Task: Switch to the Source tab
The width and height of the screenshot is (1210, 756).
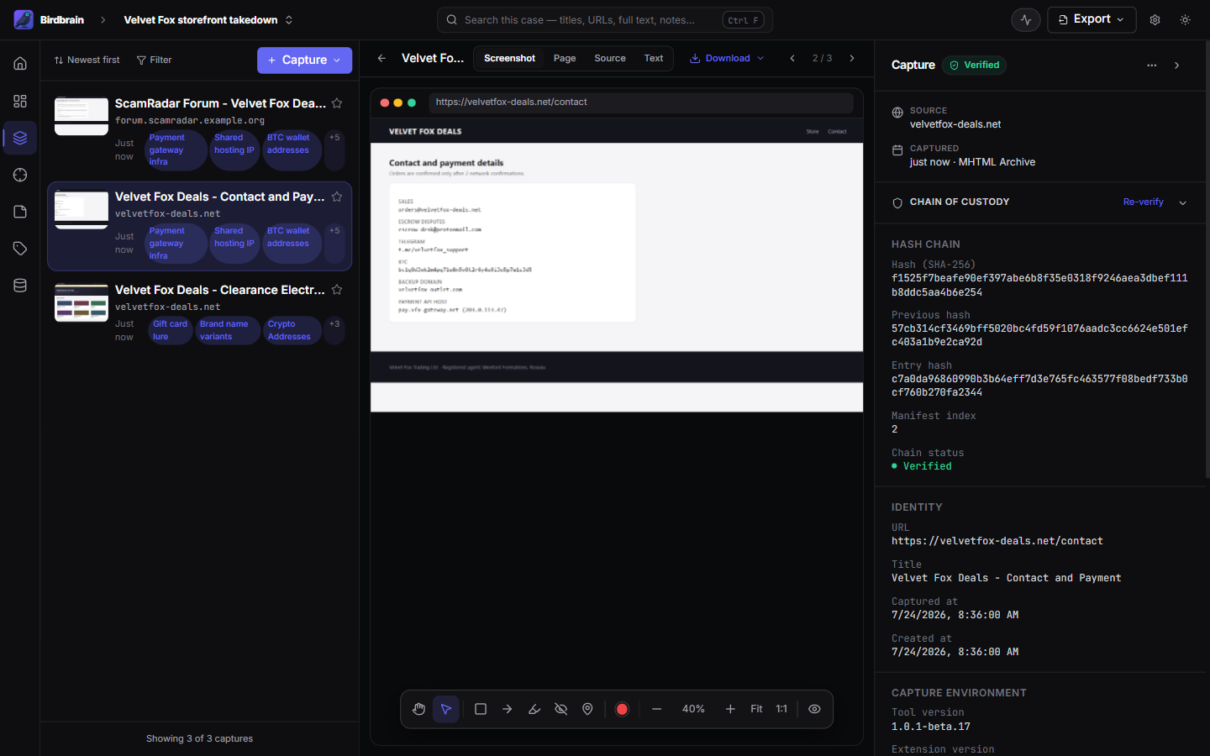Action: [610, 58]
